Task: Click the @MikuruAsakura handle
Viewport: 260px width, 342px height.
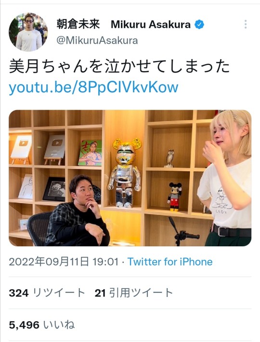Action: point(97,40)
